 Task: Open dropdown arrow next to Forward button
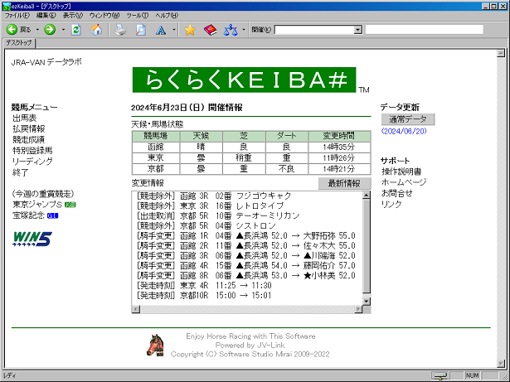63,30
